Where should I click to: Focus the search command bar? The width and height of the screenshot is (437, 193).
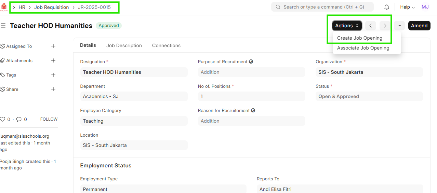(x=322, y=7)
